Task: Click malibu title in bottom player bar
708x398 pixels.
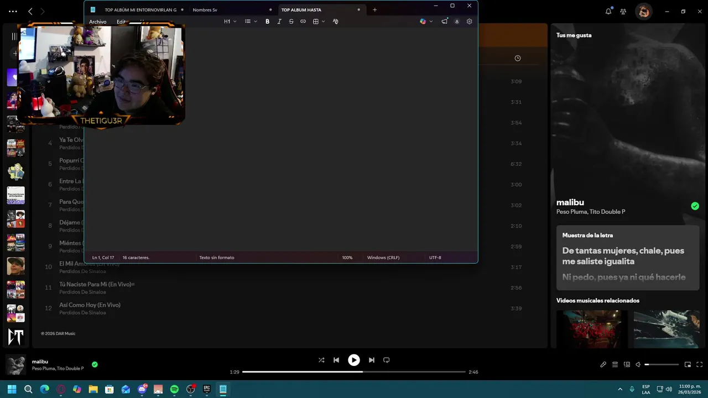Action: (x=40, y=362)
